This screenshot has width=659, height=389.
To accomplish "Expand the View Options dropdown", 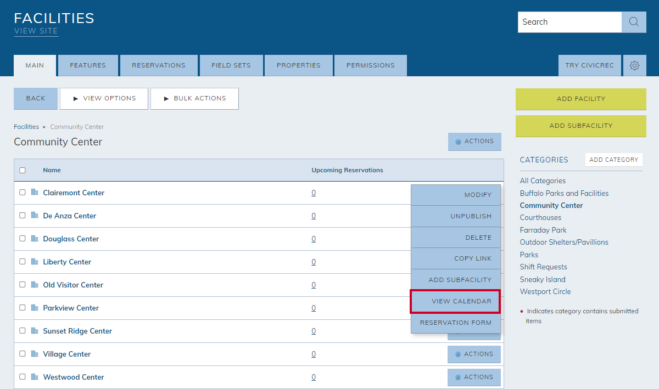I will point(104,99).
